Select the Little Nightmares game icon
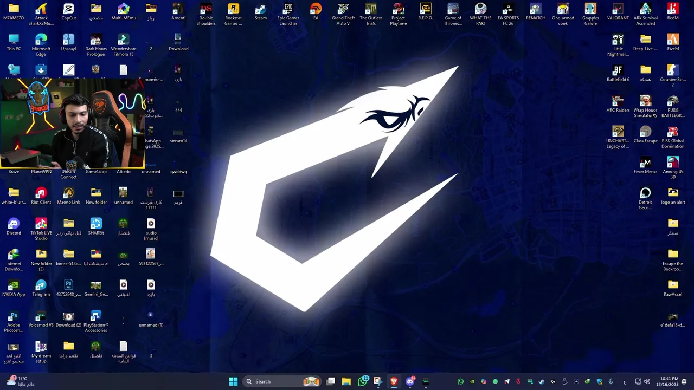 [618, 45]
